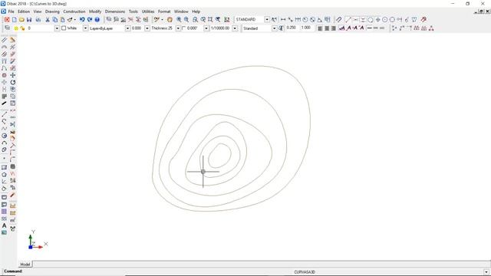This screenshot has height=276, width=491.
Task: Open the Construction menu
Action: pos(74,11)
